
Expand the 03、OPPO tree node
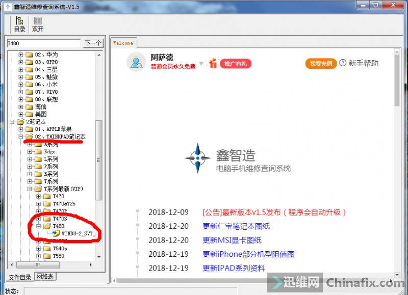(20, 62)
